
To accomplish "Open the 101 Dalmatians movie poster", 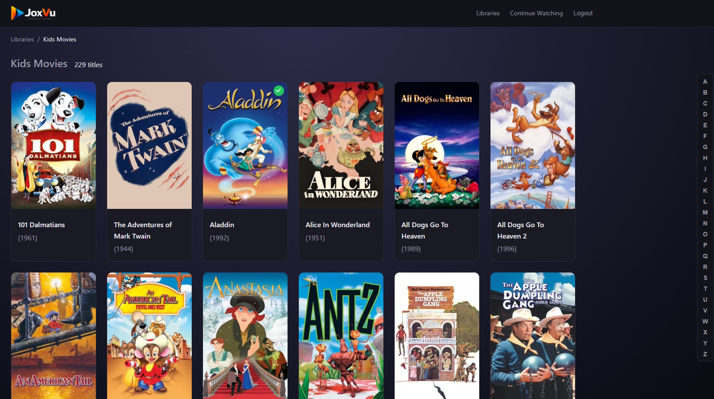I will [53, 145].
